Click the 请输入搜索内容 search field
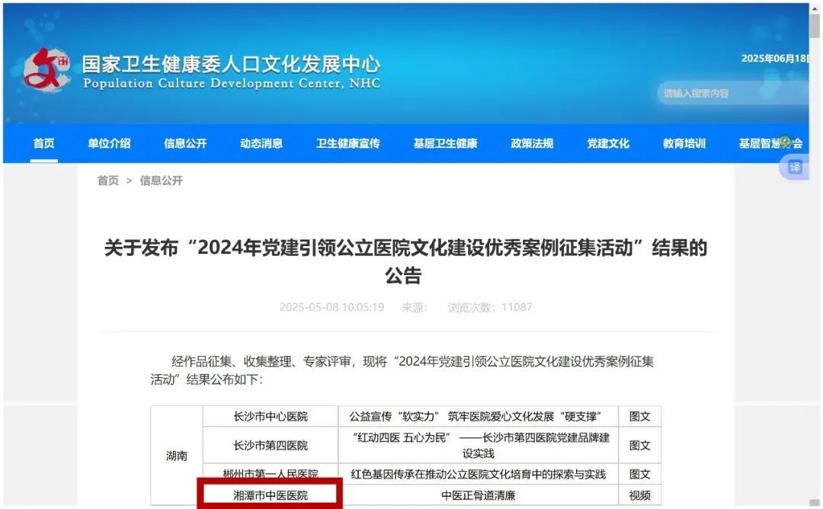The height and width of the screenshot is (509, 823). click(733, 94)
